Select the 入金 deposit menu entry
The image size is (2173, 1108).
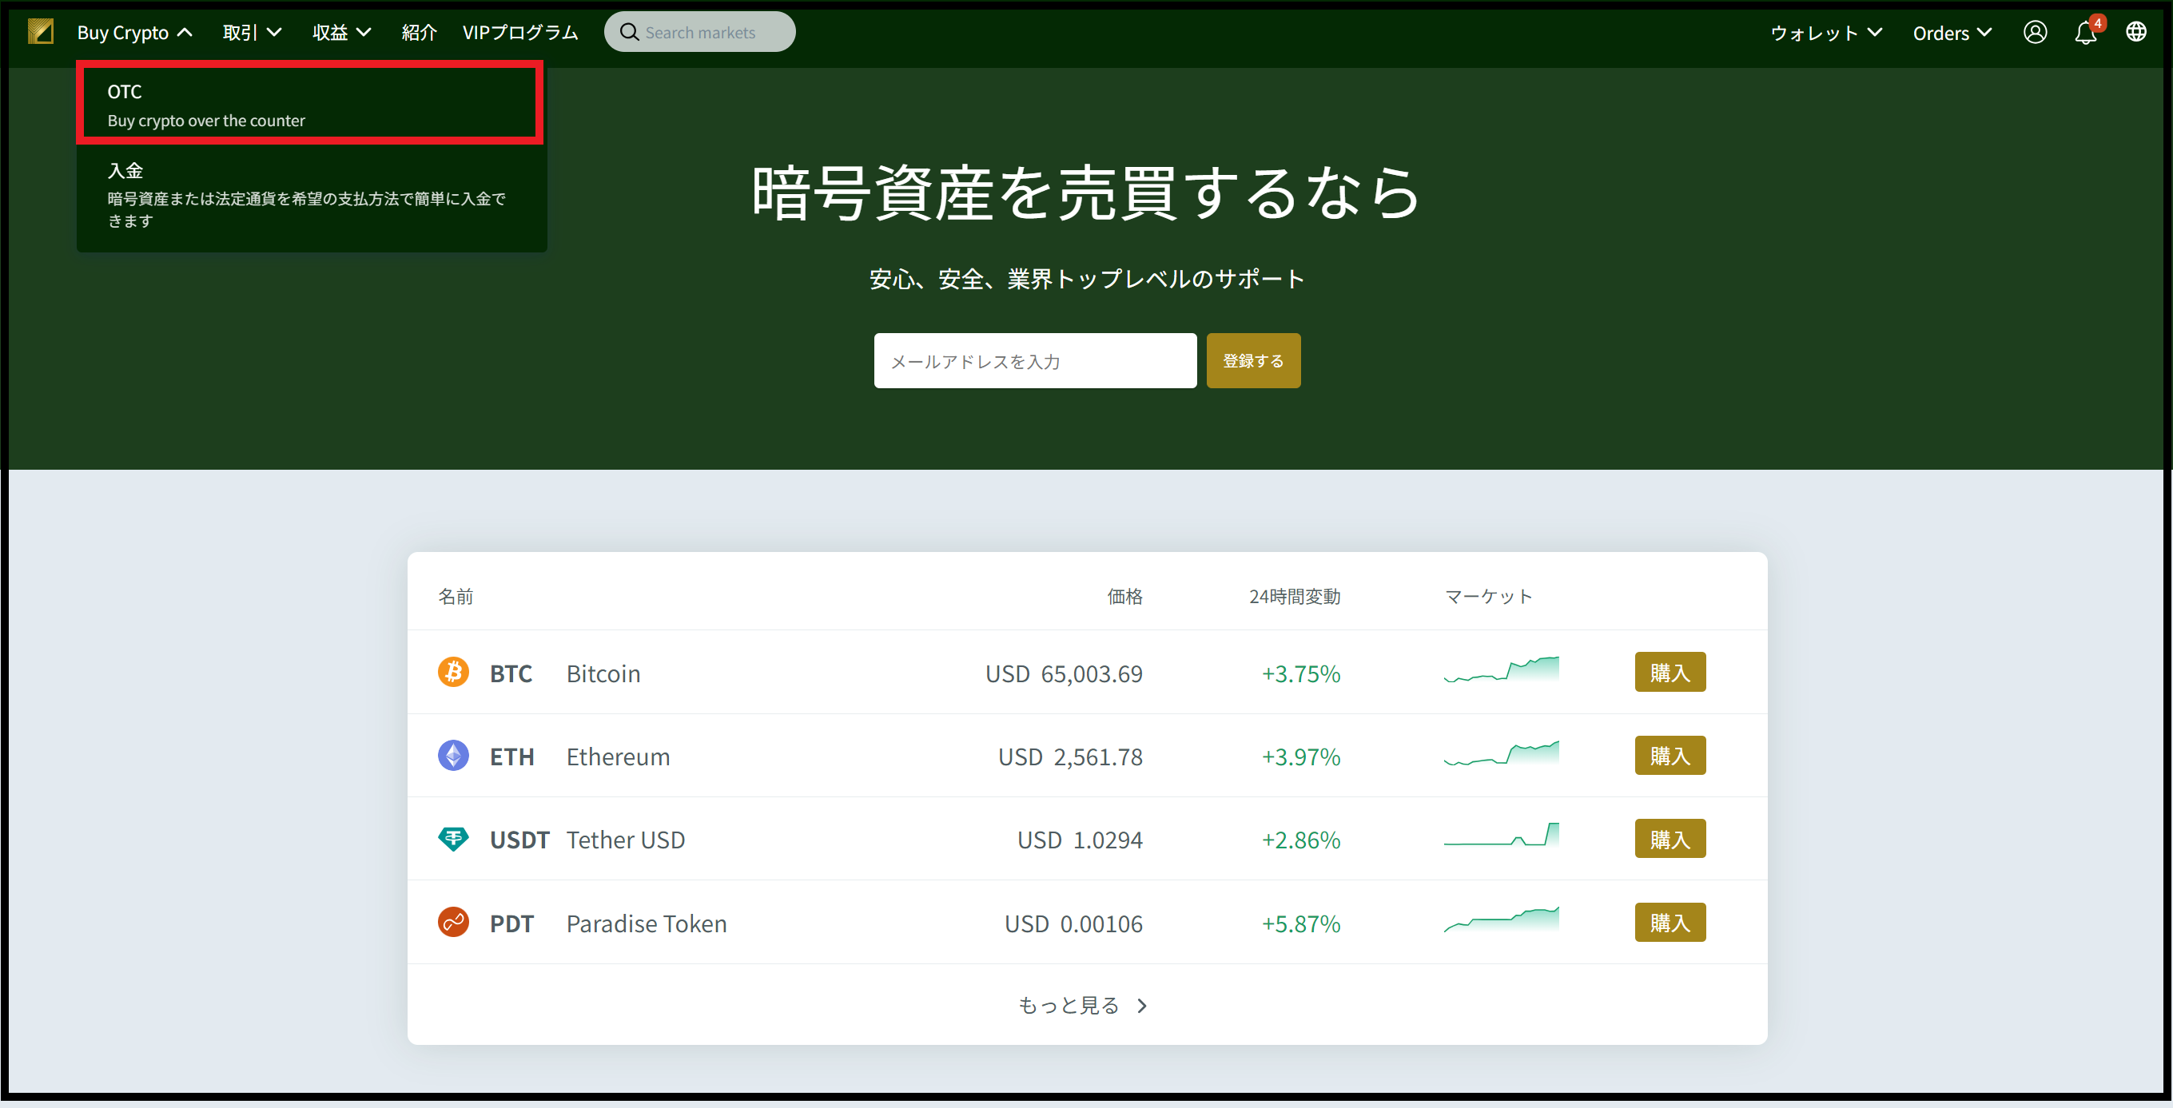point(311,196)
